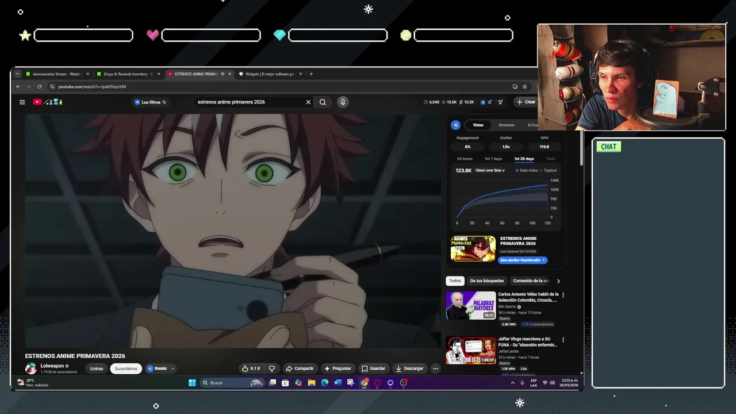This screenshot has height=414, width=736.
Task: Open File Explorer from the taskbar
Action: coord(311,382)
